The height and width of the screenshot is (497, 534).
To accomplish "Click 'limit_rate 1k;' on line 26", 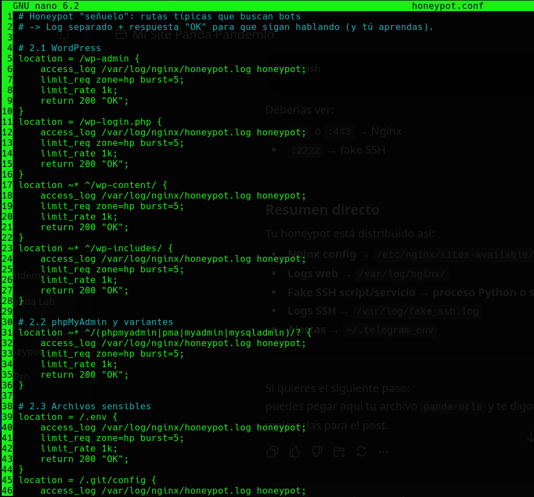I will point(79,280).
